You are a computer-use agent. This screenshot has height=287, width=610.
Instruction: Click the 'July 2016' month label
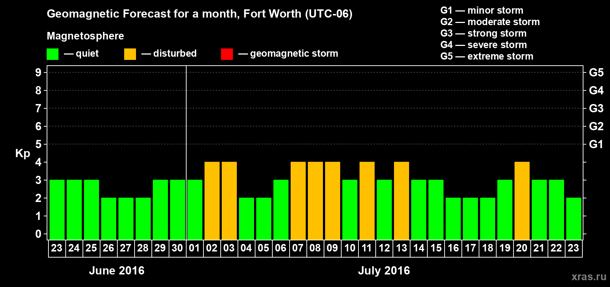click(x=384, y=270)
